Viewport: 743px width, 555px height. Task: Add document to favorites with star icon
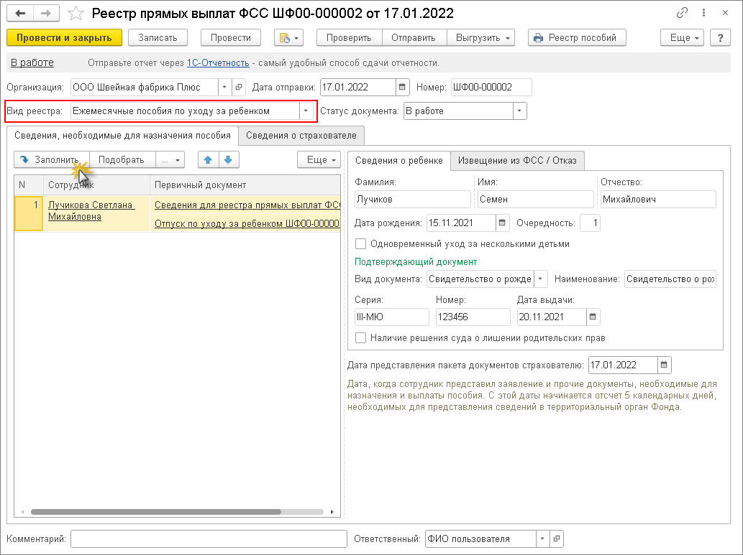(76, 14)
